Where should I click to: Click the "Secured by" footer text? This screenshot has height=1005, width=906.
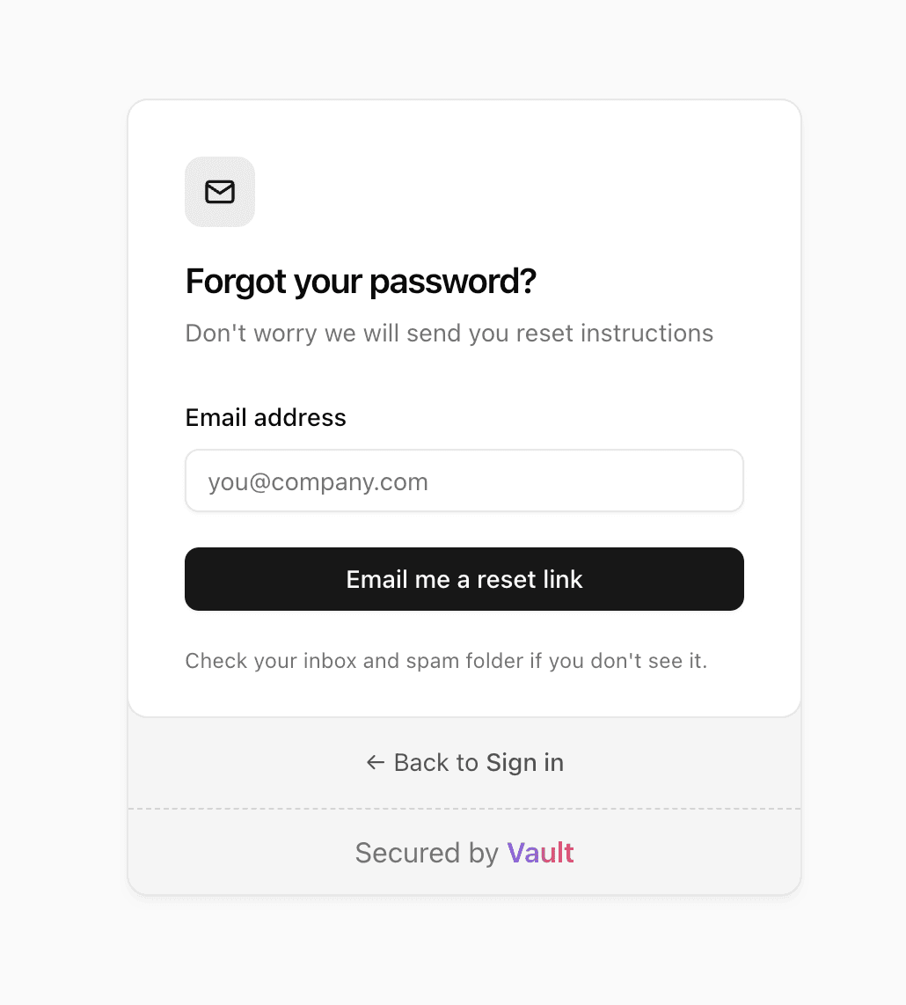coord(427,853)
